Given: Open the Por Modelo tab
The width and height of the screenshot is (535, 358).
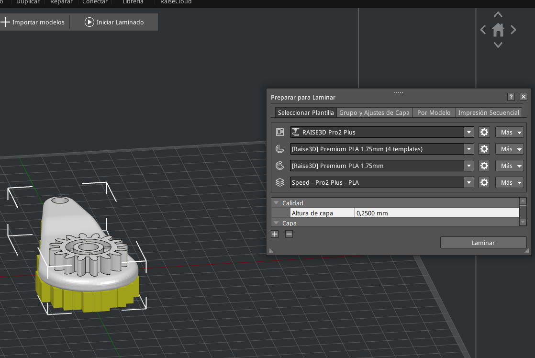Looking at the screenshot, I should (434, 112).
